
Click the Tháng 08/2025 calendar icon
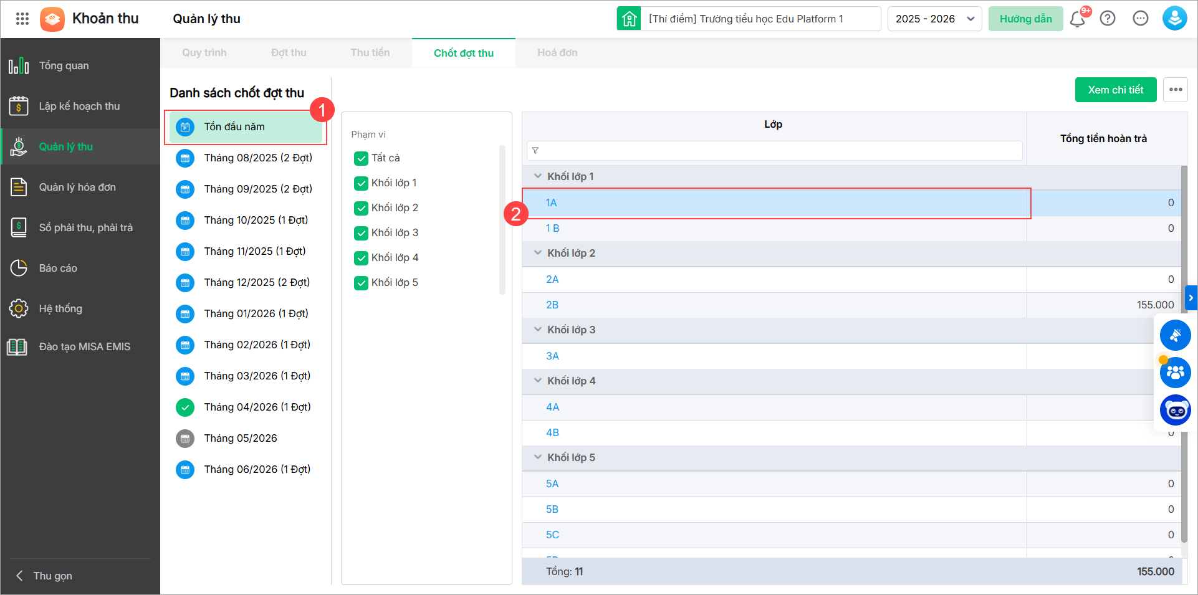point(185,158)
